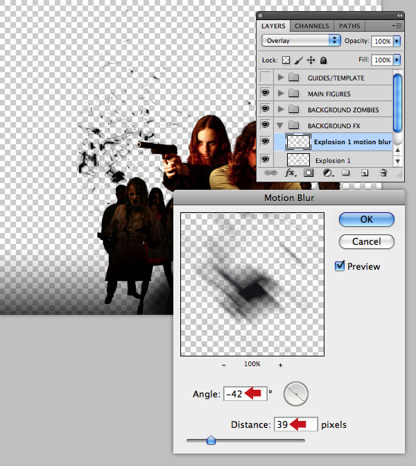The height and width of the screenshot is (466, 416).
Task: Show the GUIDES/TEMPLATE group visibility box
Action: 266,77
